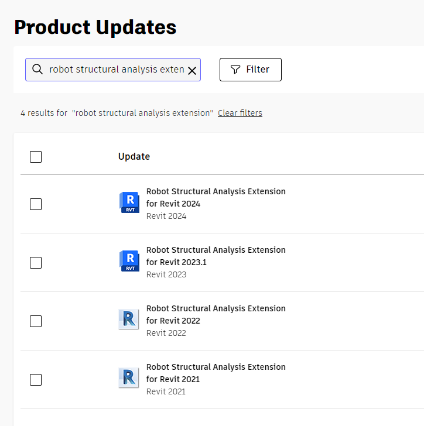
Task: Open Robot Structural Analysis Extension for Revit 2021
Action: pos(216,373)
